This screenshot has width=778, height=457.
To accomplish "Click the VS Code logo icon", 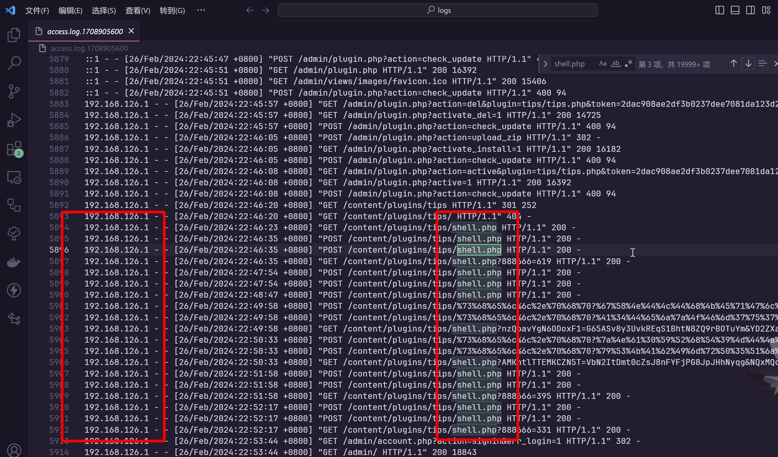I will tap(11, 10).
